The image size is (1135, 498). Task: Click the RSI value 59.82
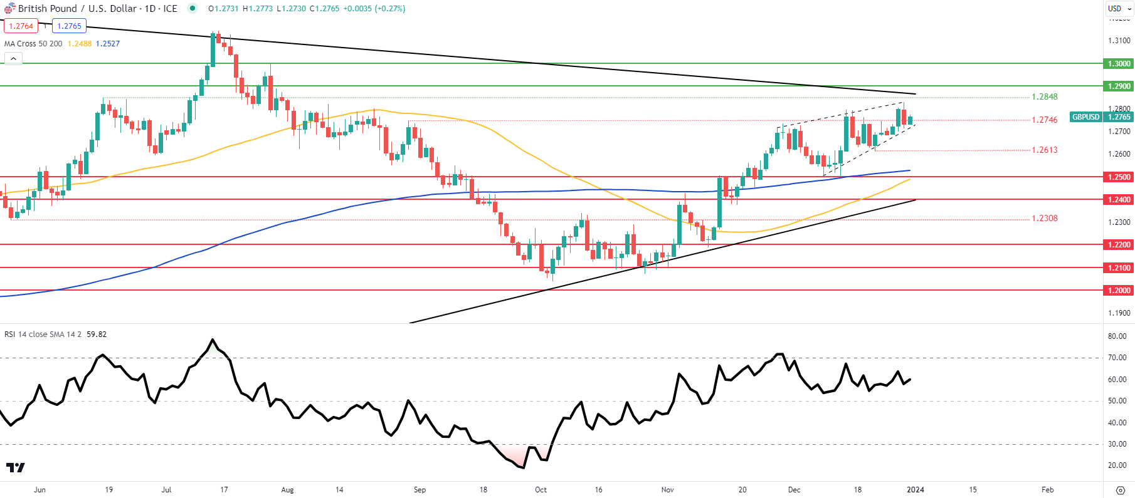(97, 334)
